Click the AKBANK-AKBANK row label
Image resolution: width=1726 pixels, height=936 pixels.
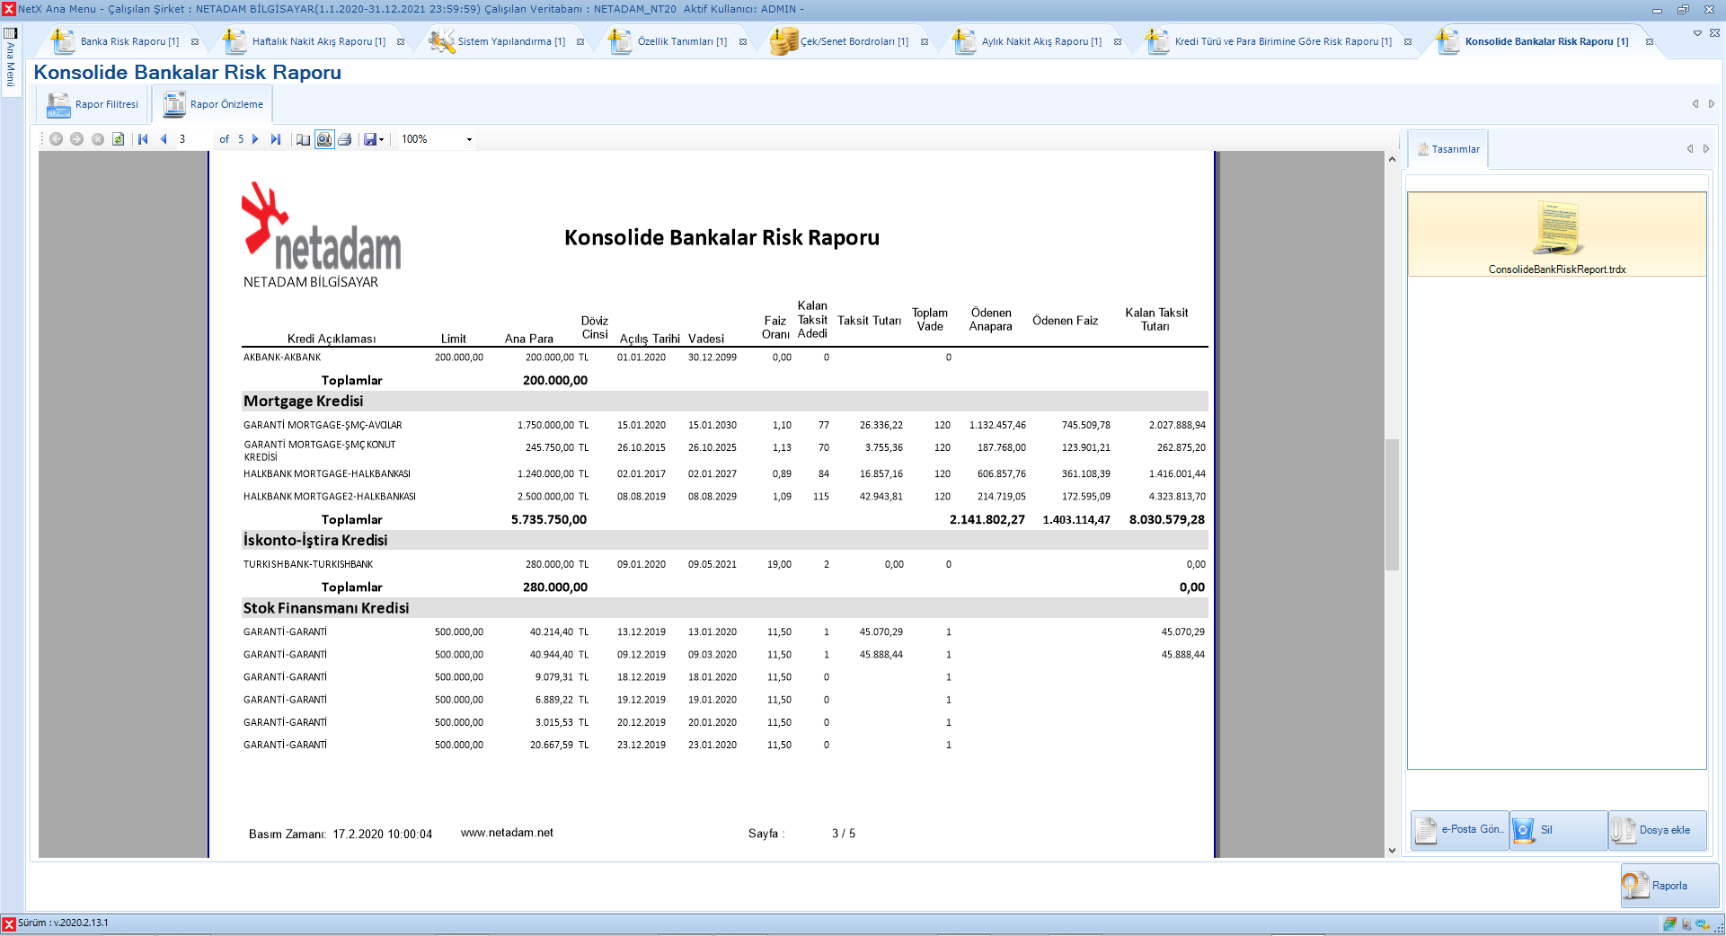point(282,358)
